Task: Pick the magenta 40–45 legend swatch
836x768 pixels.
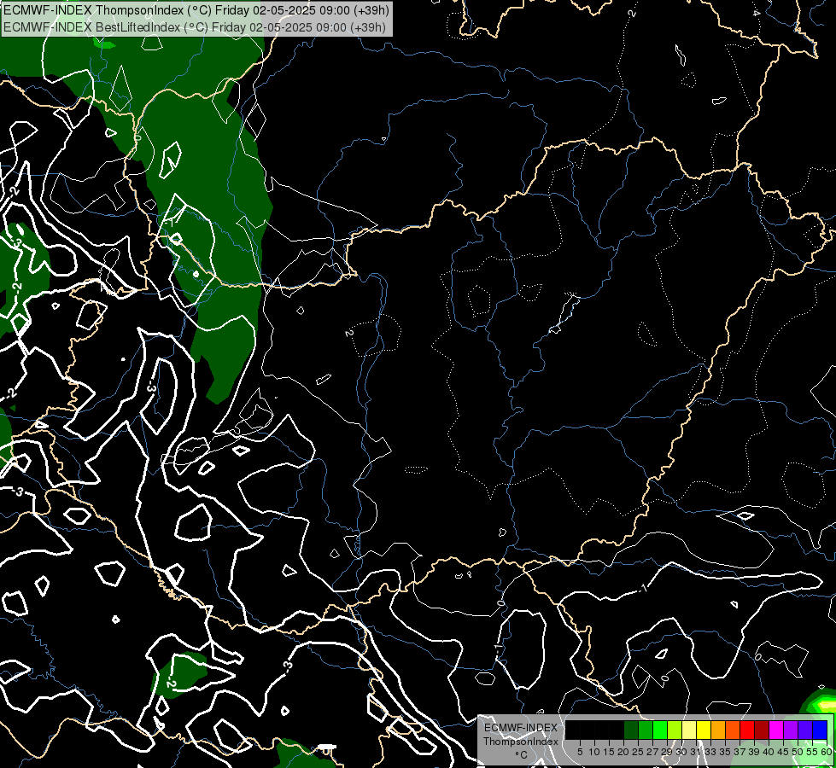Action: 776,730
